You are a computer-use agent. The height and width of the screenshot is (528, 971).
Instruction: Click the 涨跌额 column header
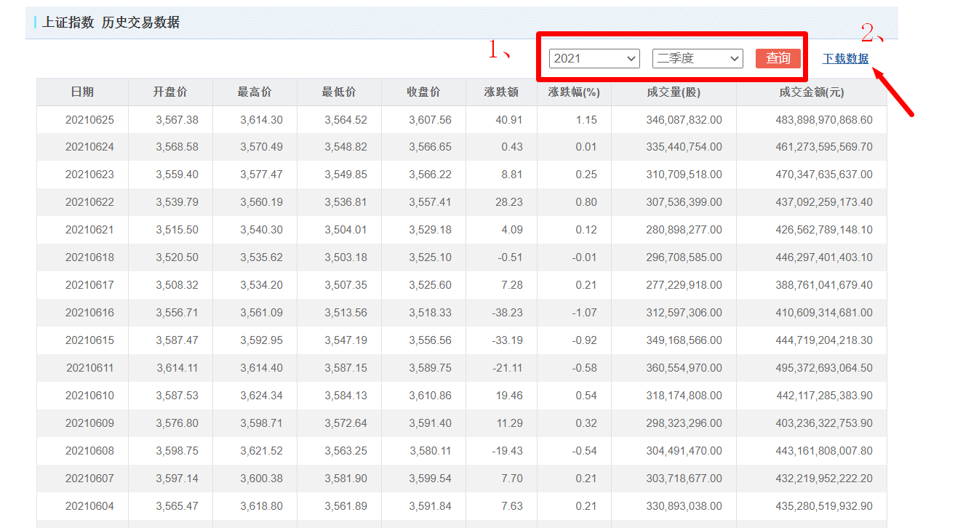click(x=501, y=92)
